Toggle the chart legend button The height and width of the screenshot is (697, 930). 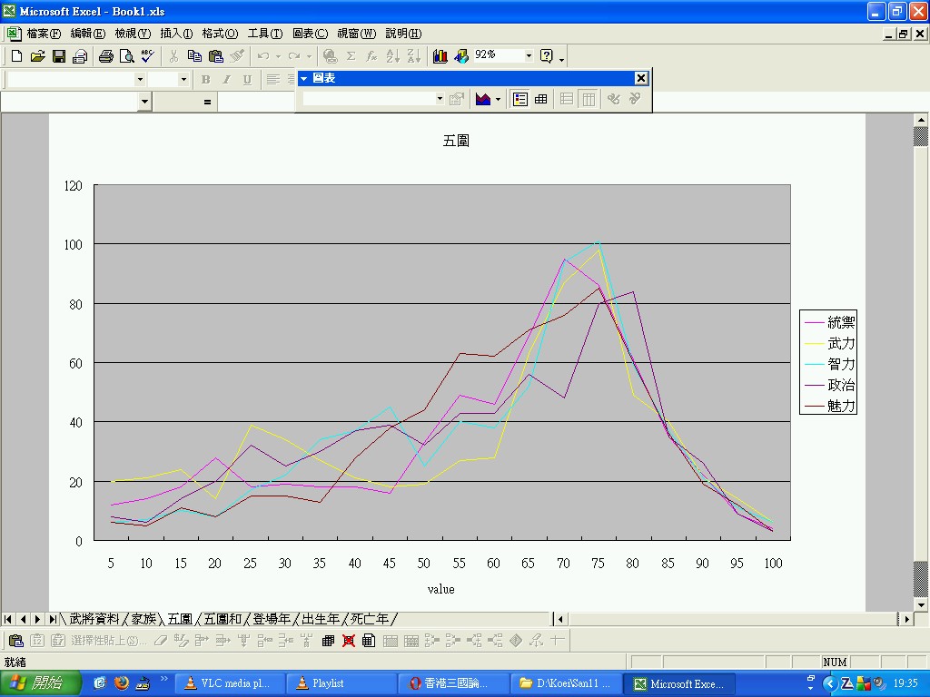(520, 100)
